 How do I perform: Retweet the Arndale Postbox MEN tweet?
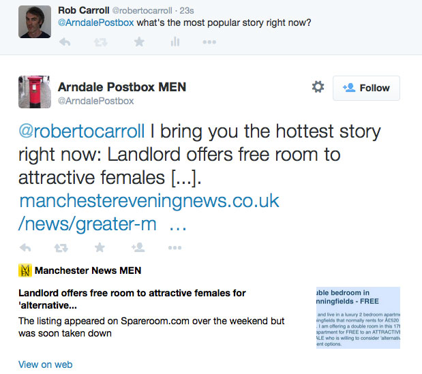[61, 248]
